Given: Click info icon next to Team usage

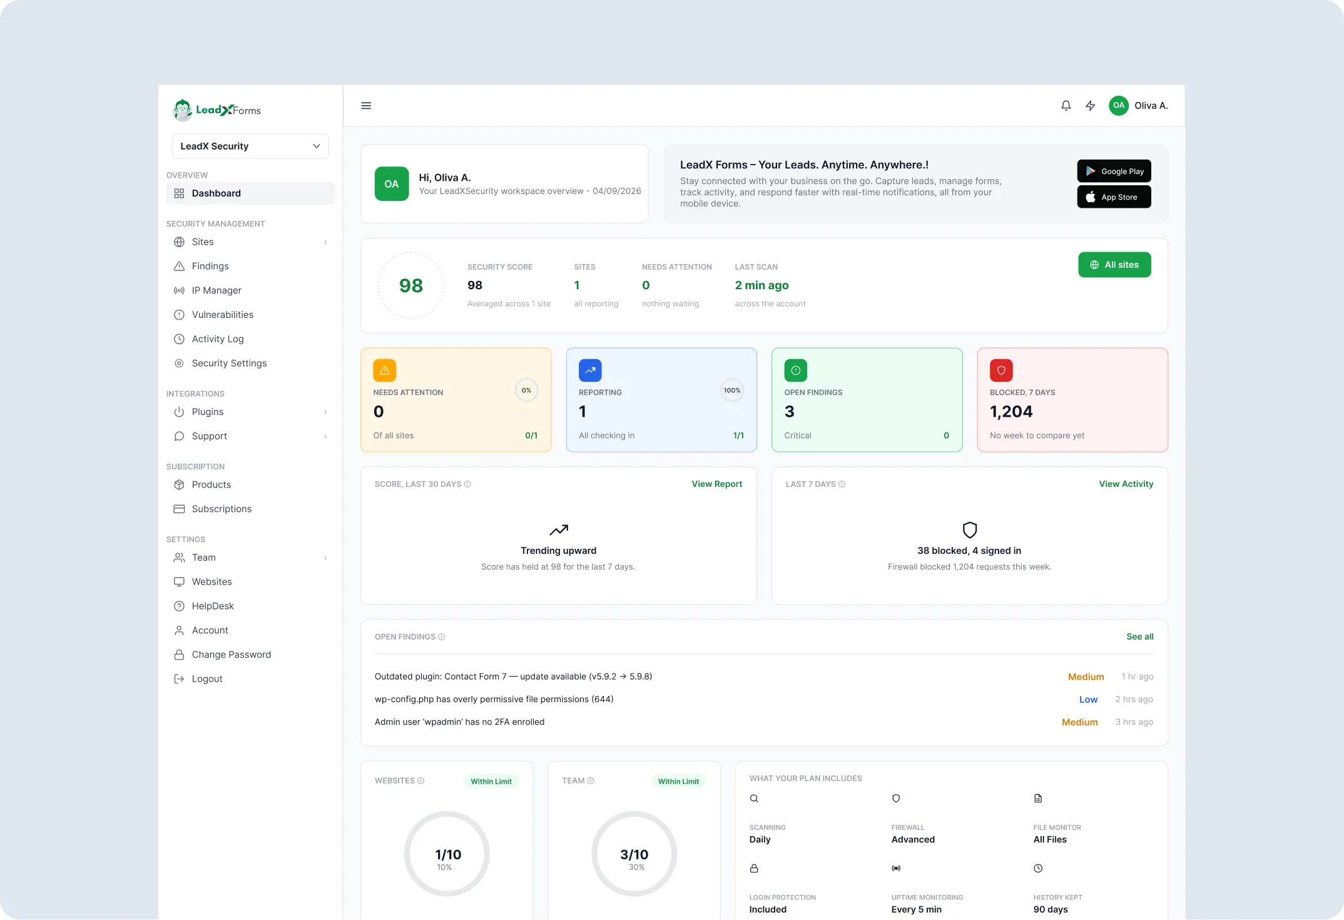Looking at the screenshot, I should tap(591, 781).
